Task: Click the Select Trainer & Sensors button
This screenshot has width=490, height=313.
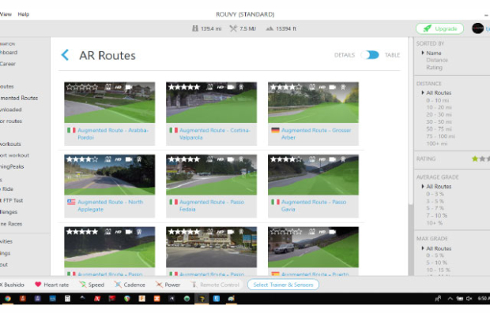Action: coord(283,285)
